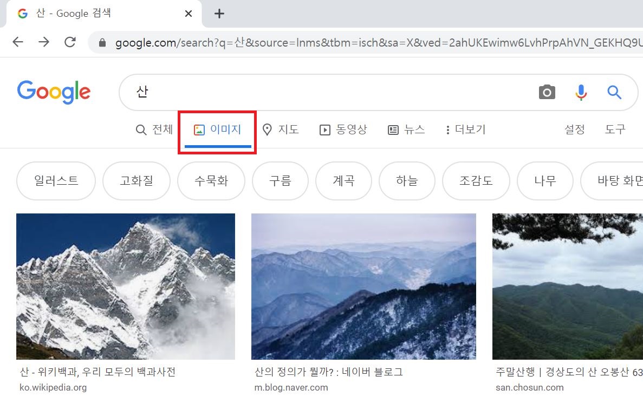Open the 동영상 tab
Image resolution: width=643 pixels, height=396 pixels.
[x=343, y=129]
